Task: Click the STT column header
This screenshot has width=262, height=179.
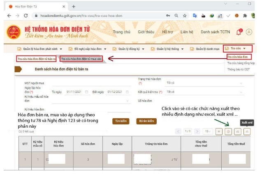Action: pos(25,144)
